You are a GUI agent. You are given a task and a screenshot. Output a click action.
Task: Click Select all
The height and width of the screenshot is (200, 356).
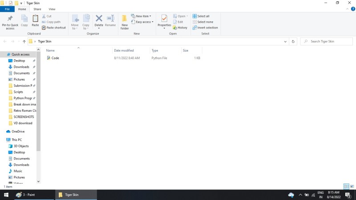(201, 16)
